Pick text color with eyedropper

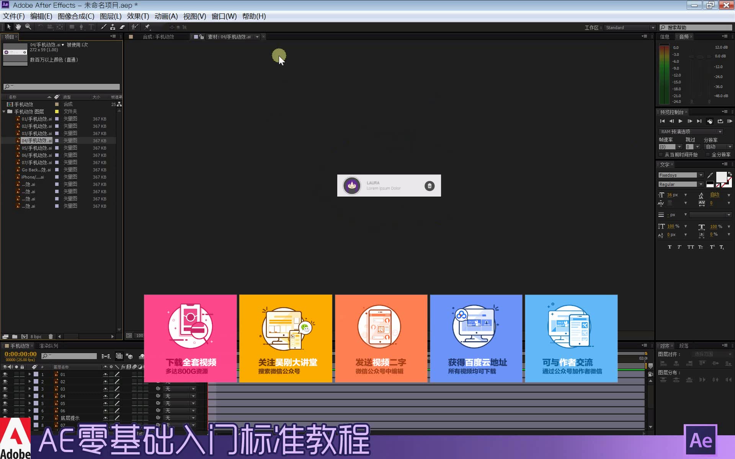[710, 175]
